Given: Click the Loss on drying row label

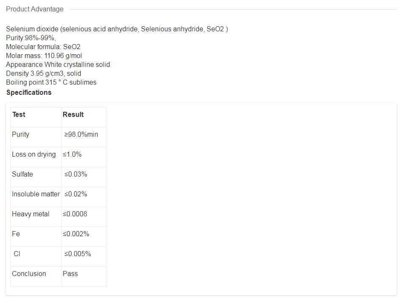Looking at the screenshot, I should 34,154.
